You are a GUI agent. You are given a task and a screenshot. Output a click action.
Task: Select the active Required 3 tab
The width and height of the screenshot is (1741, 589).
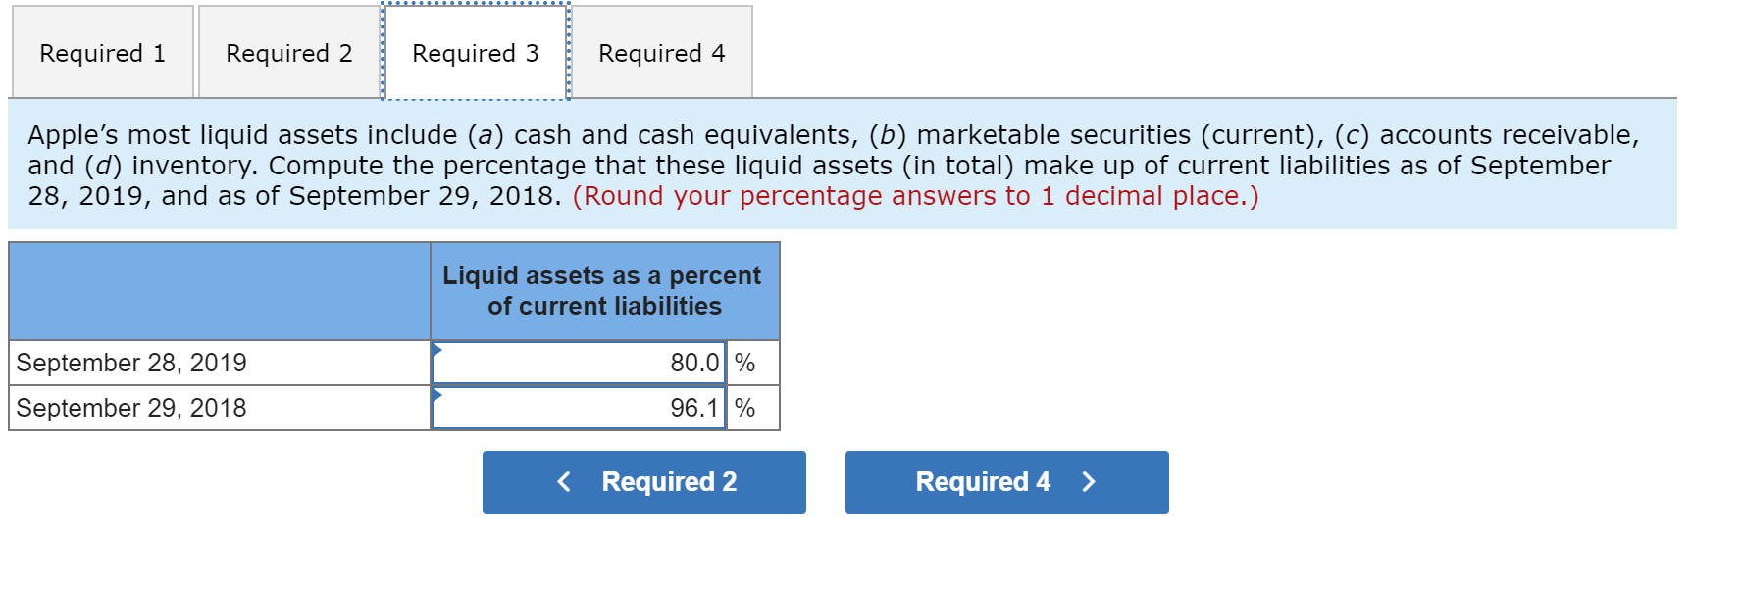[x=475, y=53]
